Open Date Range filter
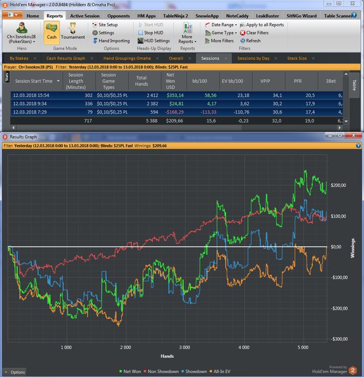This screenshot has width=364, height=377. point(221,25)
